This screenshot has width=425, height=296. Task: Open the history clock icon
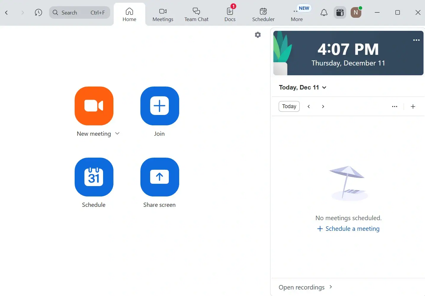coord(38,13)
